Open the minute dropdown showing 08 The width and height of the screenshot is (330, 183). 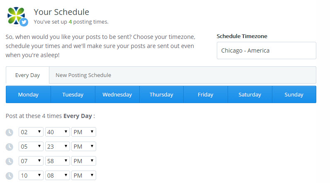58,176
